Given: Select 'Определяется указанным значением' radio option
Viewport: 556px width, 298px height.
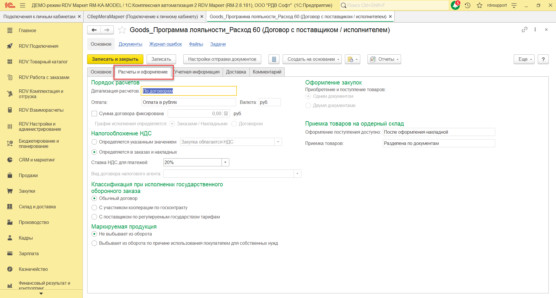Looking at the screenshot, I should click(94, 142).
